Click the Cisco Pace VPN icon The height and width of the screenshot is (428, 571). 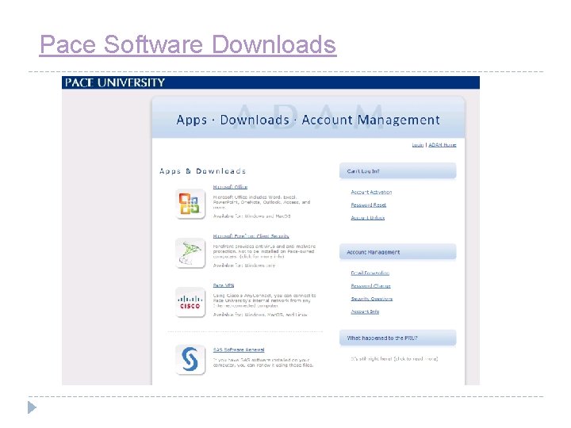(190, 302)
